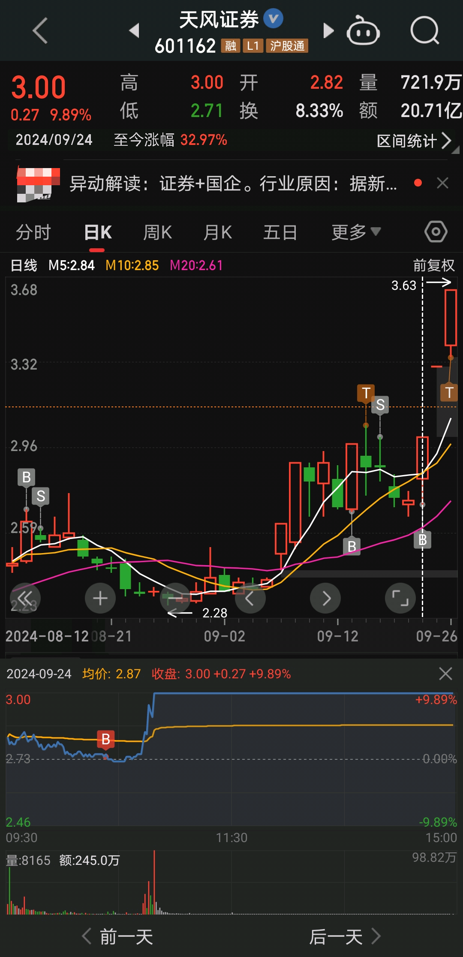Go to 前一天 previous day
This screenshot has height=957, width=463.
pyautogui.click(x=117, y=936)
